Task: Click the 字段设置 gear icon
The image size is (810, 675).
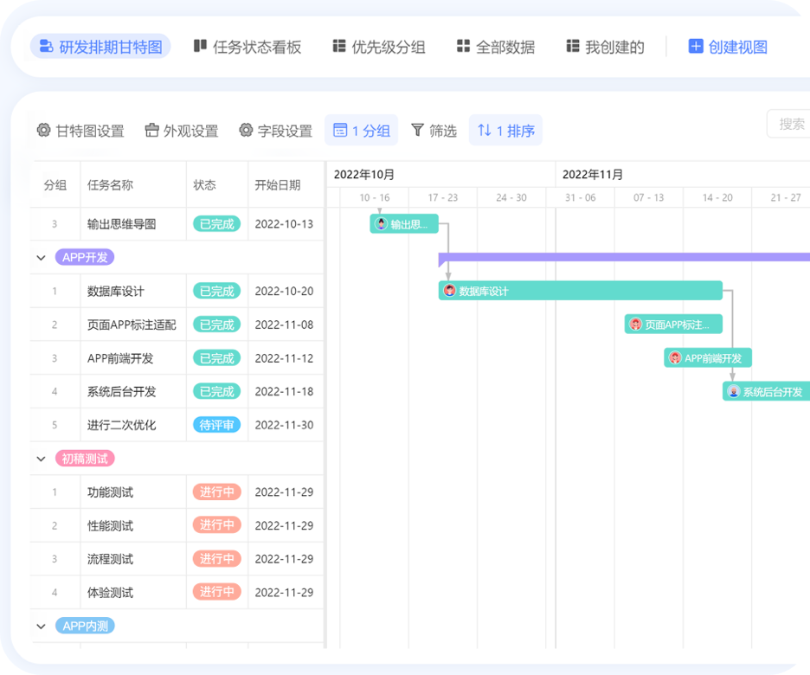Action: coord(246,131)
